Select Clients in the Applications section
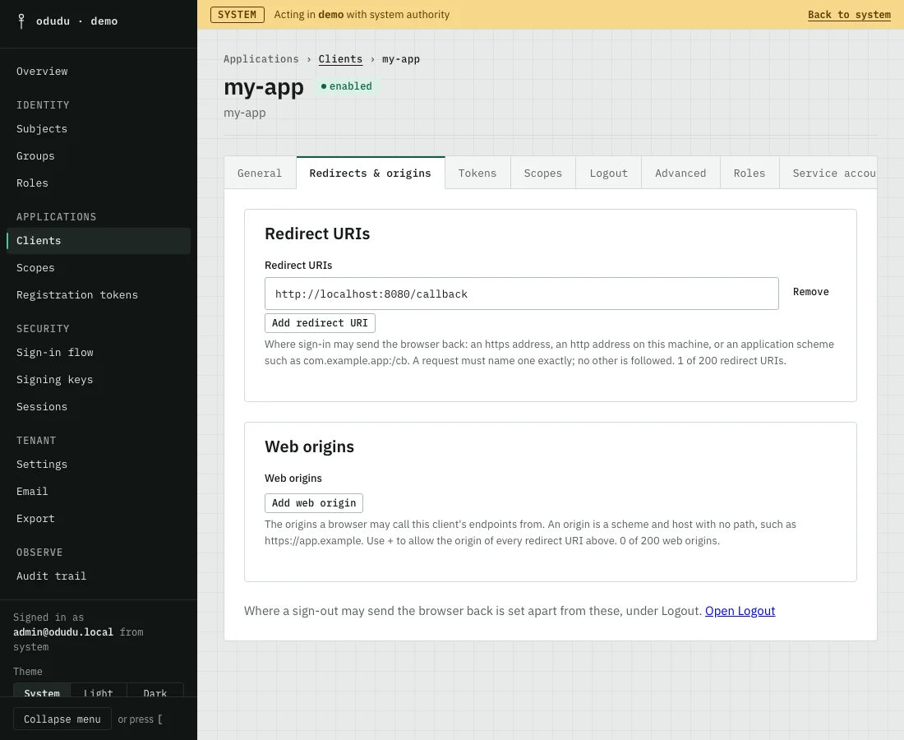 [99, 241]
